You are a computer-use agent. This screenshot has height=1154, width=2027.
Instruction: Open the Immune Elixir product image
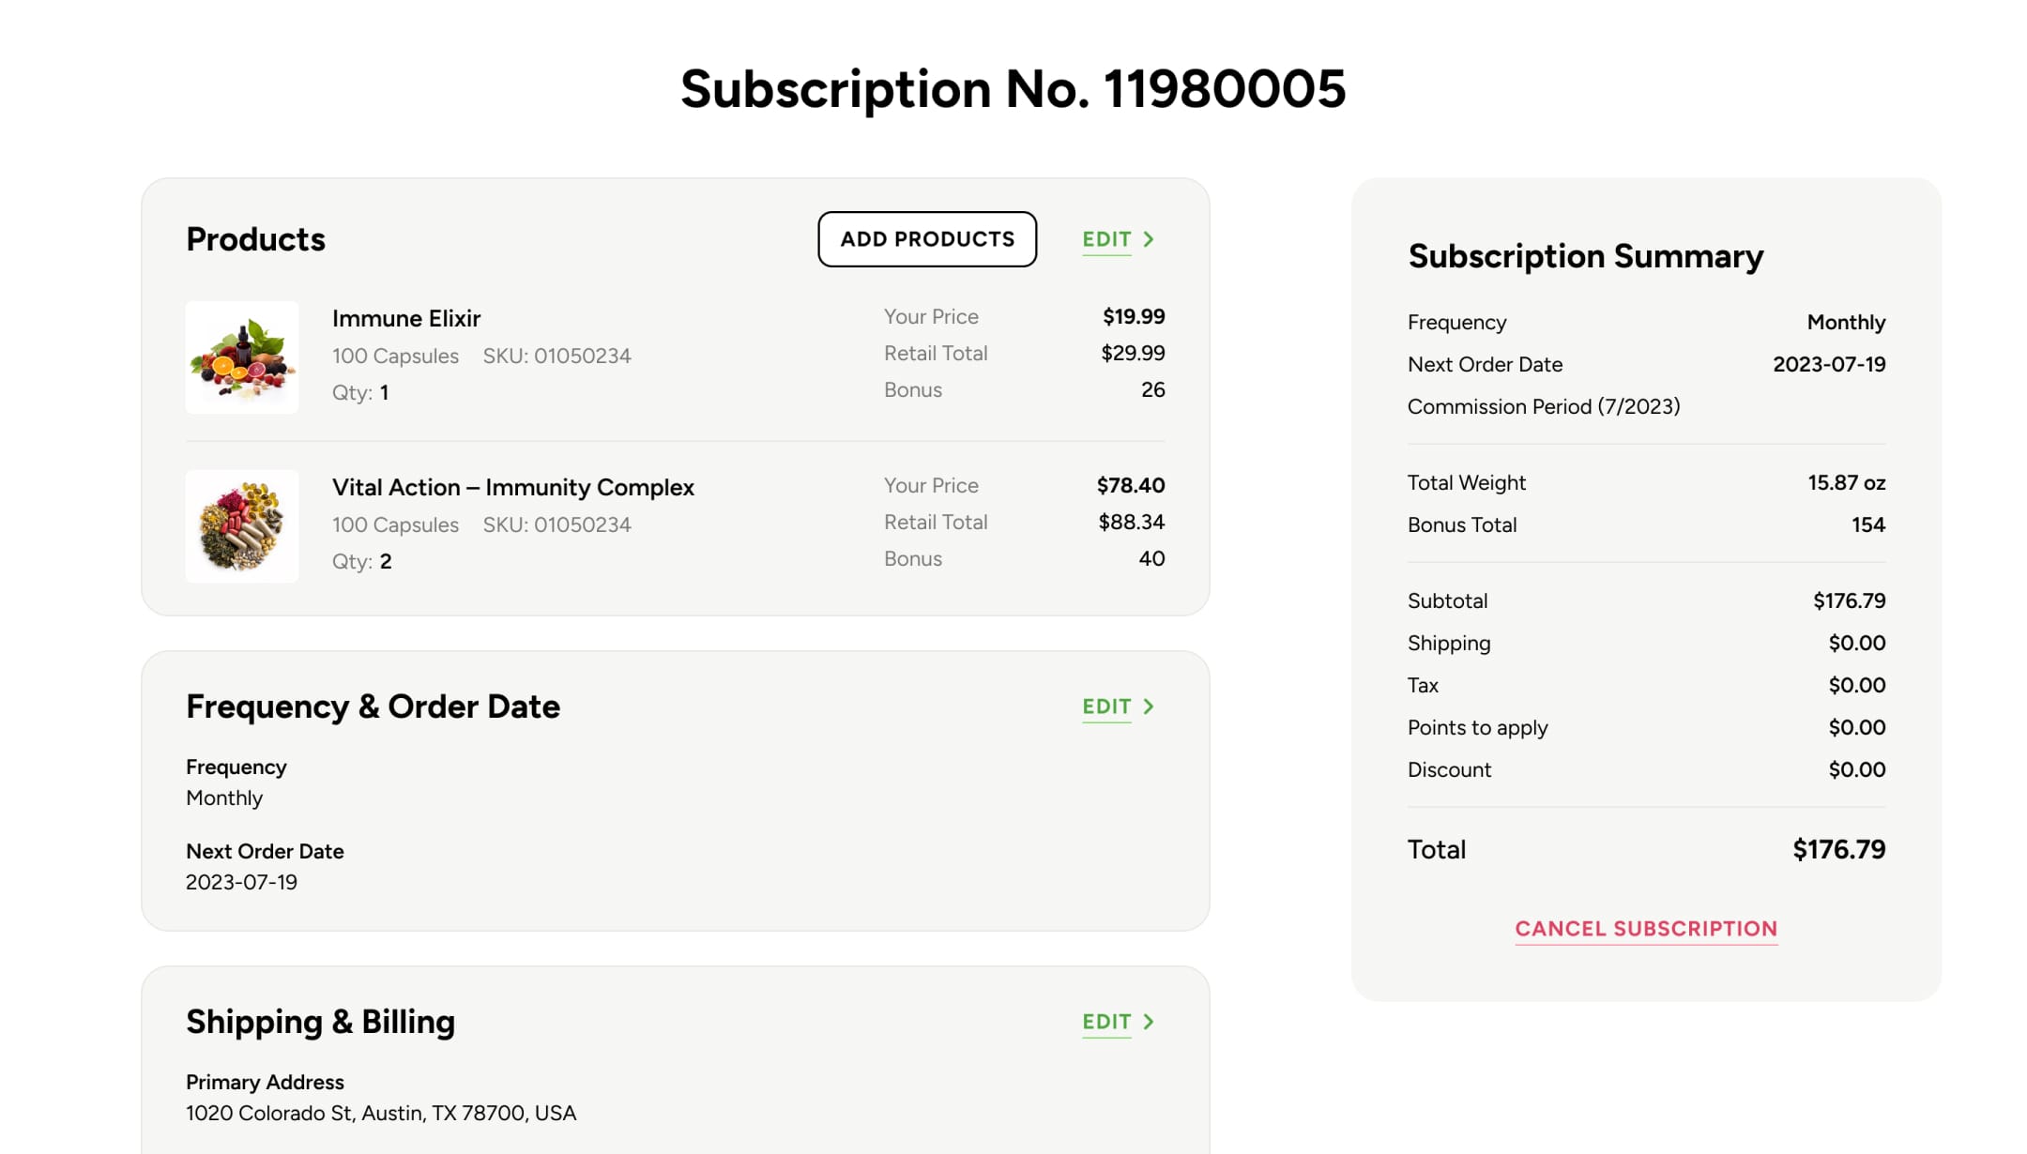pos(242,357)
